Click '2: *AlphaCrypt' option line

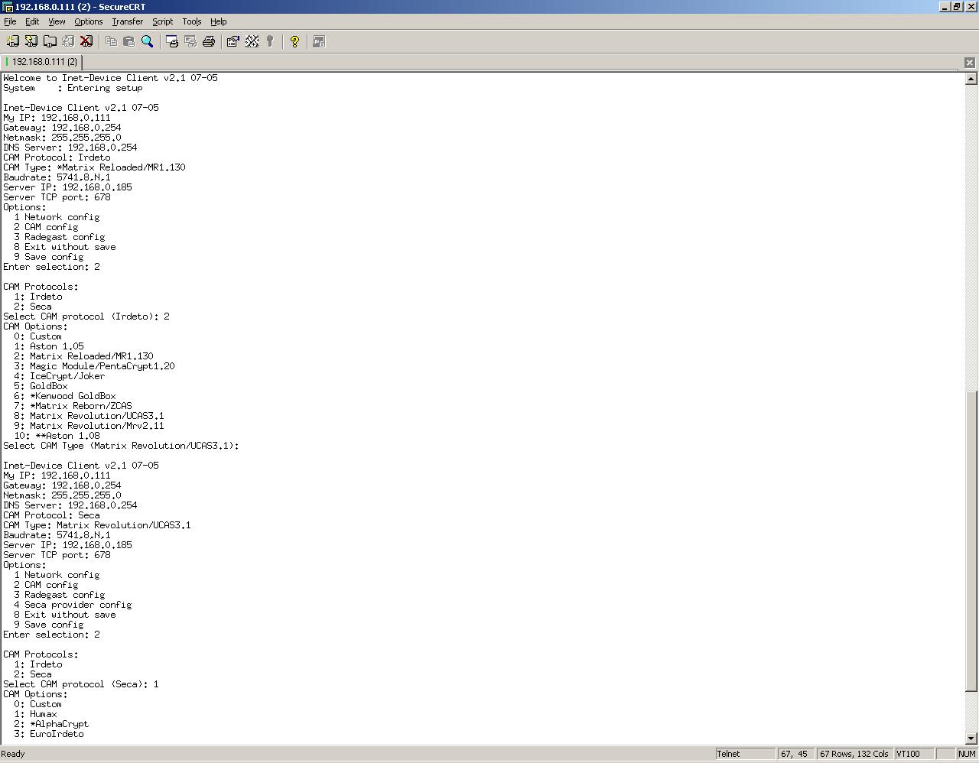tap(51, 724)
